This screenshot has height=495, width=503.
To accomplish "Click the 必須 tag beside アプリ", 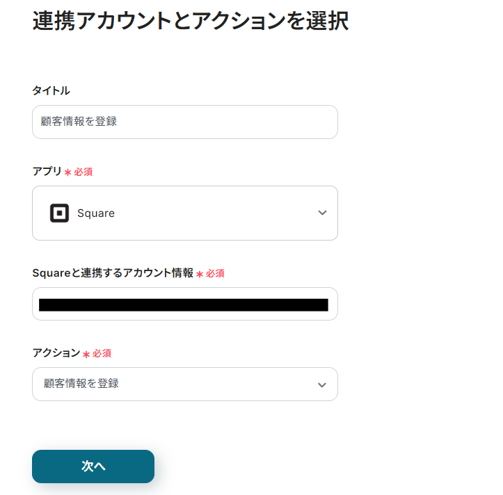I will (83, 172).
